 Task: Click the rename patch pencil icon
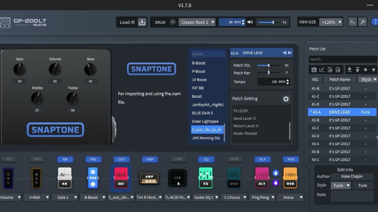322,70
